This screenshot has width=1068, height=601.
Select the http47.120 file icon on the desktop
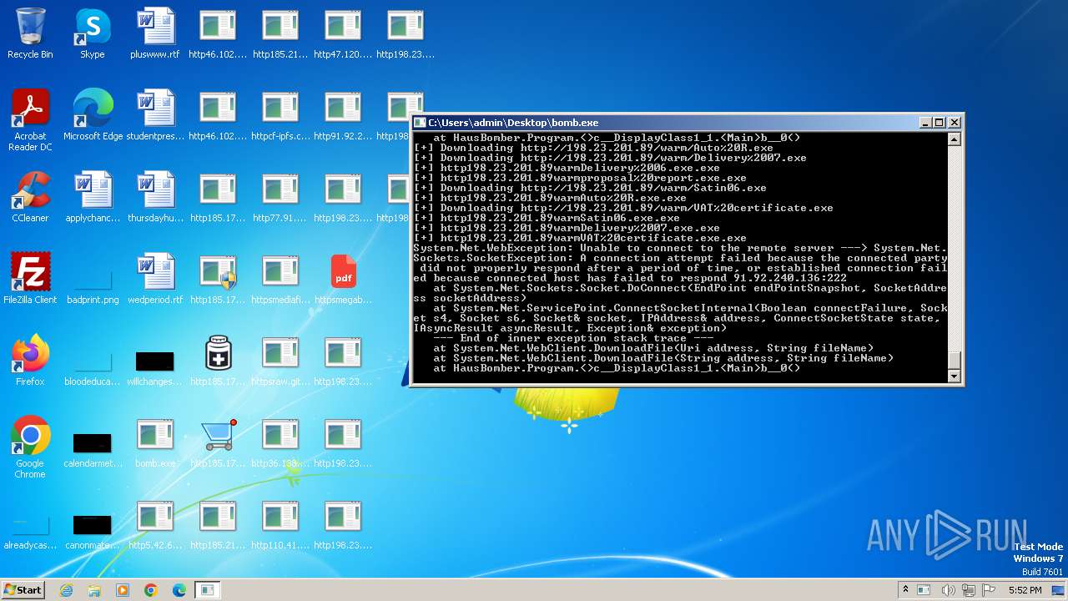pos(343,33)
